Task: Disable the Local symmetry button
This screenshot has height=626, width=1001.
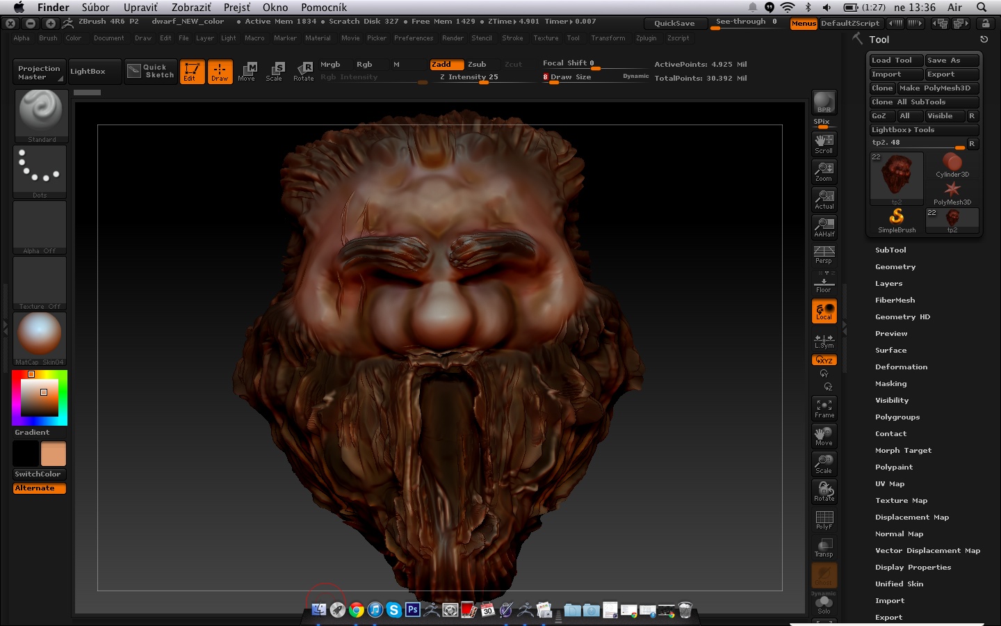Action: click(x=824, y=311)
